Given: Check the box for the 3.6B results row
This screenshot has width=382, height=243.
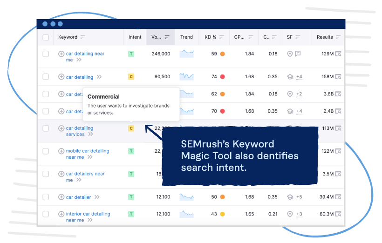Looking at the screenshot, I should pos(46,94).
